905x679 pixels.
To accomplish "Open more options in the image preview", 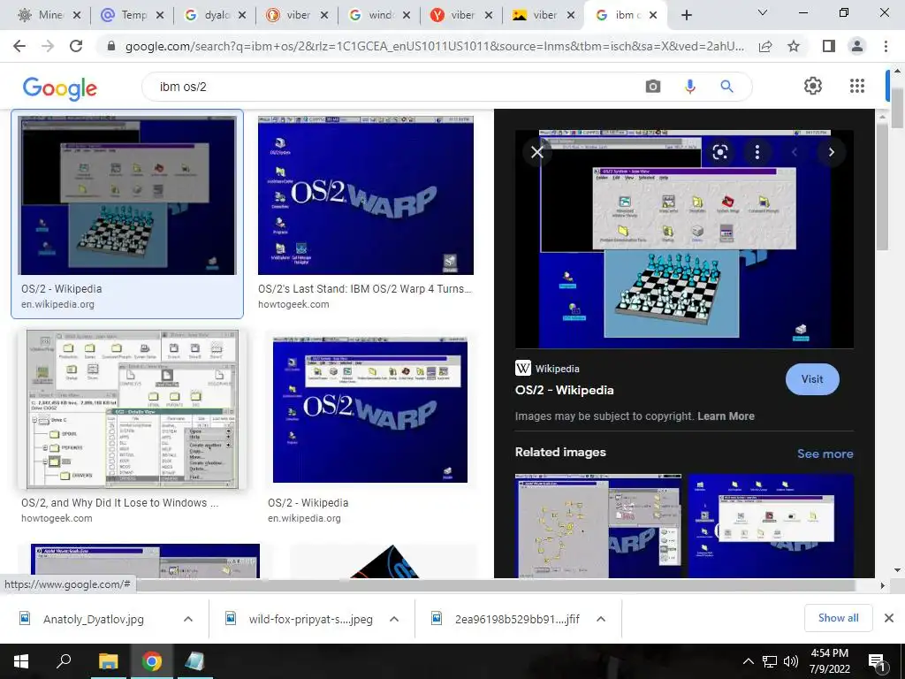I will tap(757, 152).
